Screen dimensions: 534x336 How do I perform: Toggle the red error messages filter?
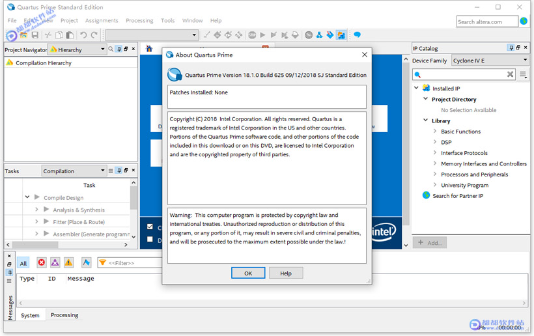click(x=42, y=262)
